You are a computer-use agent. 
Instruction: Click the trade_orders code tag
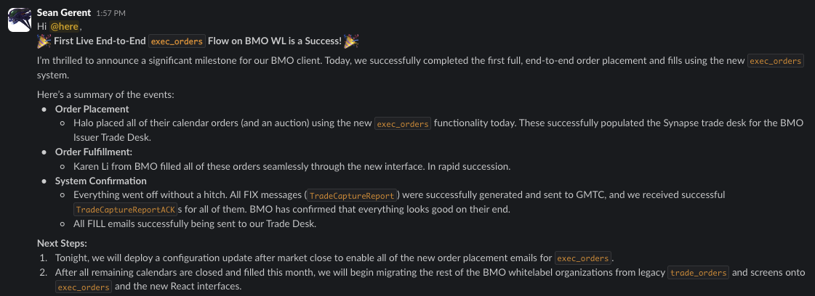[x=698, y=273]
